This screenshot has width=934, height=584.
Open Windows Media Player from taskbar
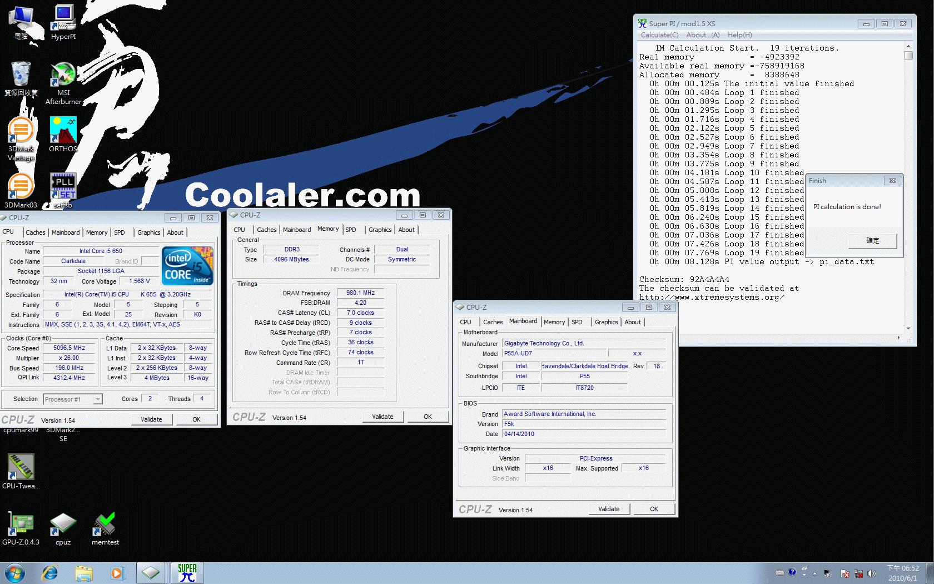[x=117, y=573]
